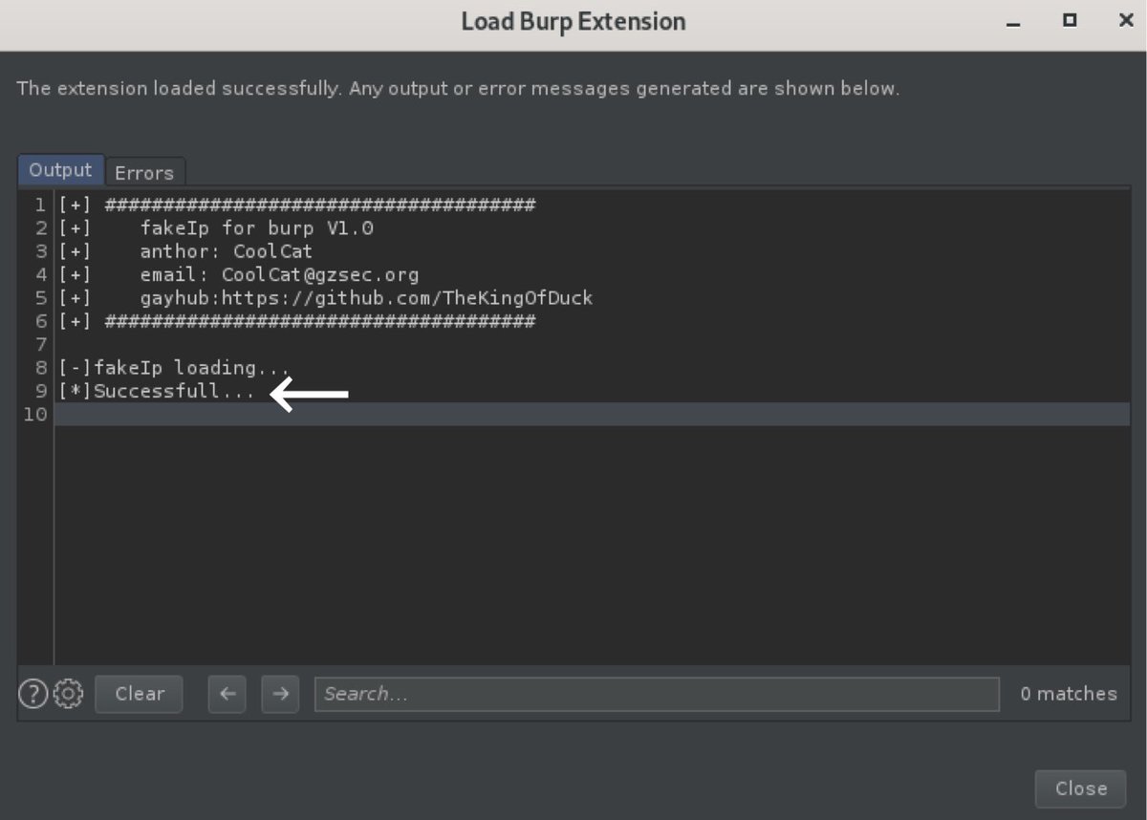Open the help question mark icon
This screenshot has width=1147, height=820.
click(32, 694)
